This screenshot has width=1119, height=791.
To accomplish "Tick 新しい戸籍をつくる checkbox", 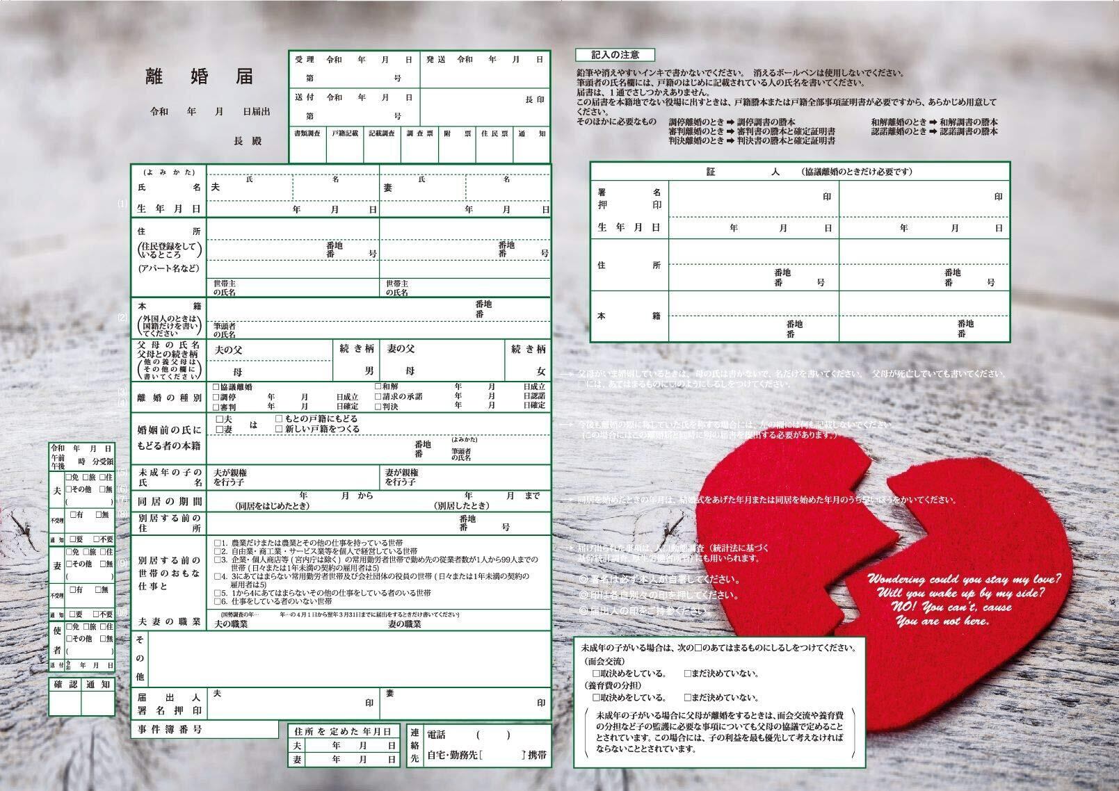I will tap(279, 429).
